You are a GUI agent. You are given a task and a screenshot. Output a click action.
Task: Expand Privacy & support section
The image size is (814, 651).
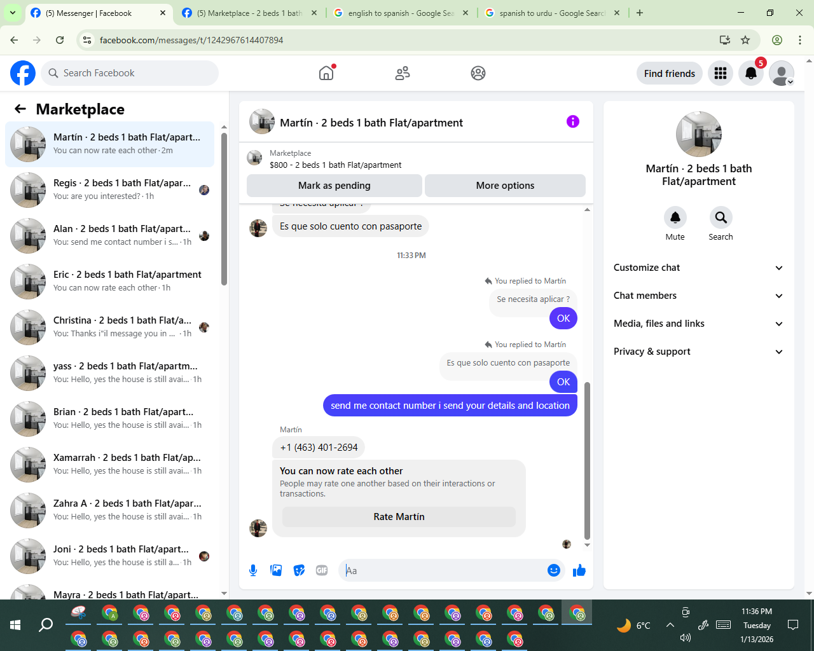coord(698,352)
